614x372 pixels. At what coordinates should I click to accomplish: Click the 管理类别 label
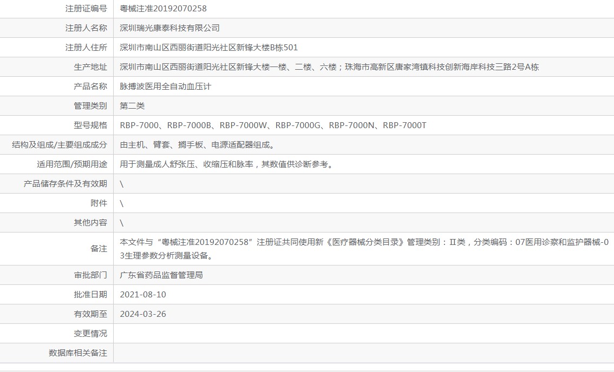pos(90,106)
